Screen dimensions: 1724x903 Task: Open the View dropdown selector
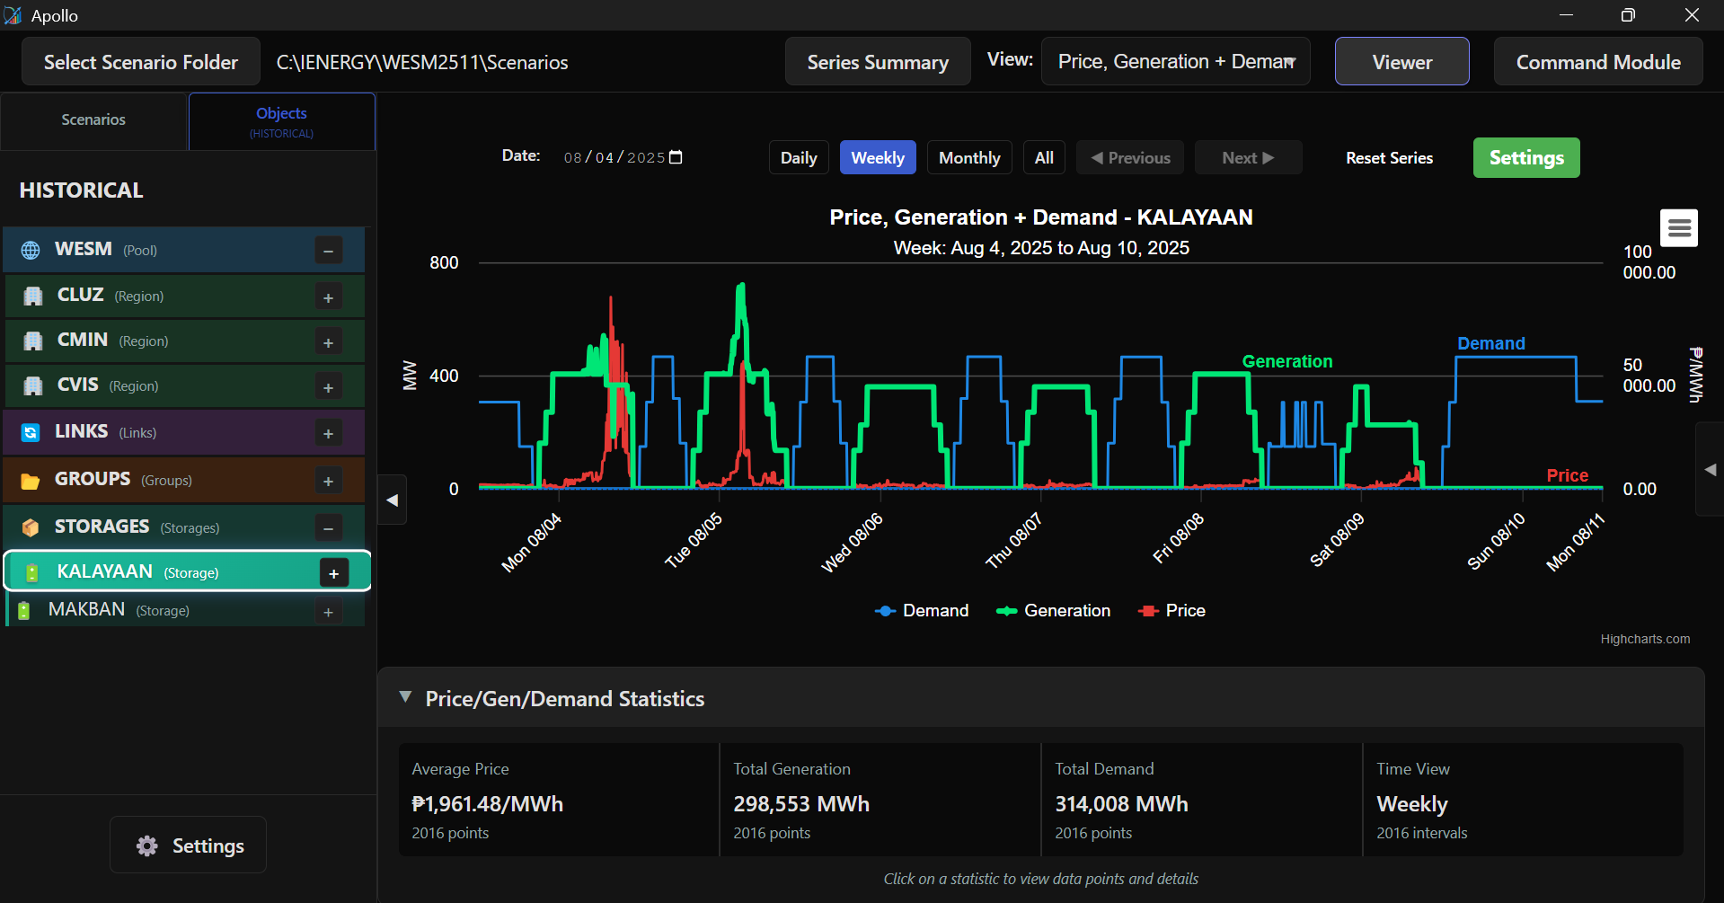(x=1174, y=62)
